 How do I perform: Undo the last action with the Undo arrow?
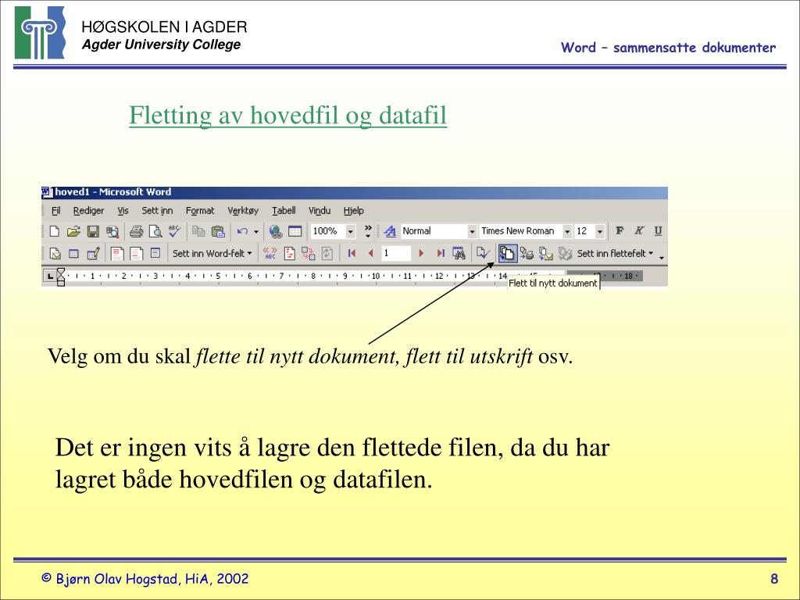[x=242, y=231]
